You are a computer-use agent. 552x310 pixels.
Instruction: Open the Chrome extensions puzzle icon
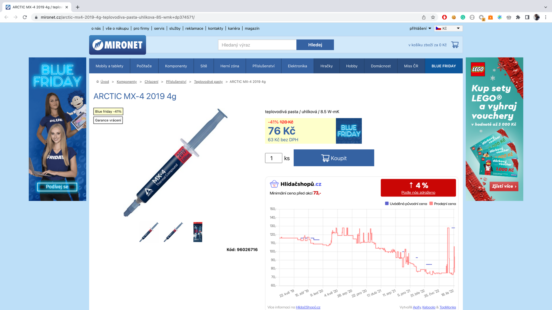pos(518,17)
